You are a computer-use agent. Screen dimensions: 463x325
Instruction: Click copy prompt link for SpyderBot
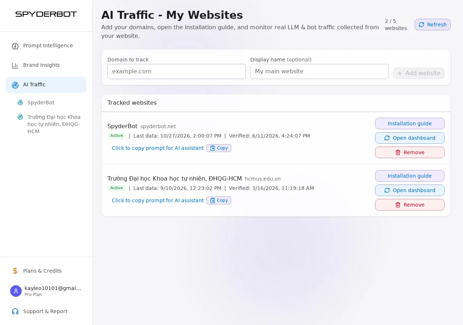click(x=158, y=148)
